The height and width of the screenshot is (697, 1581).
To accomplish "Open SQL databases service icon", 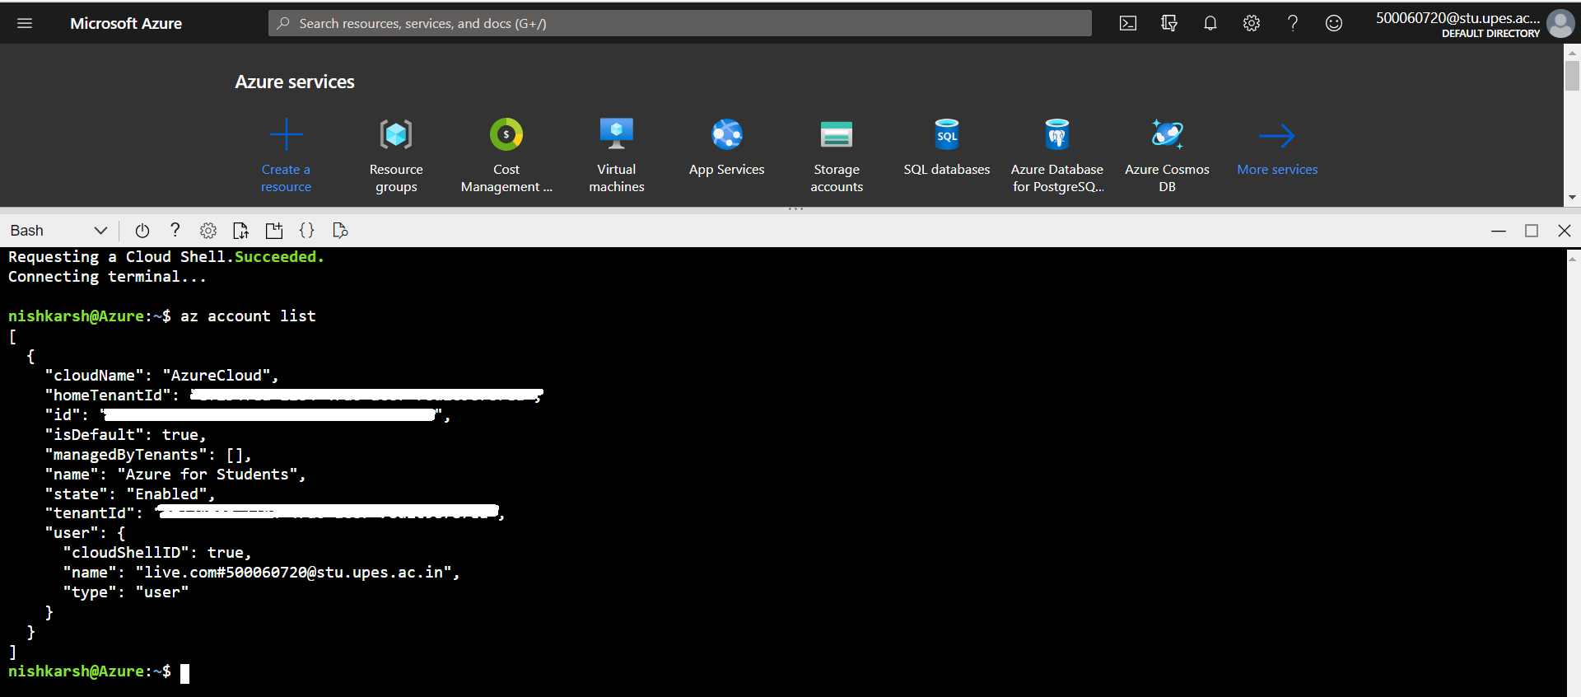I will [947, 134].
